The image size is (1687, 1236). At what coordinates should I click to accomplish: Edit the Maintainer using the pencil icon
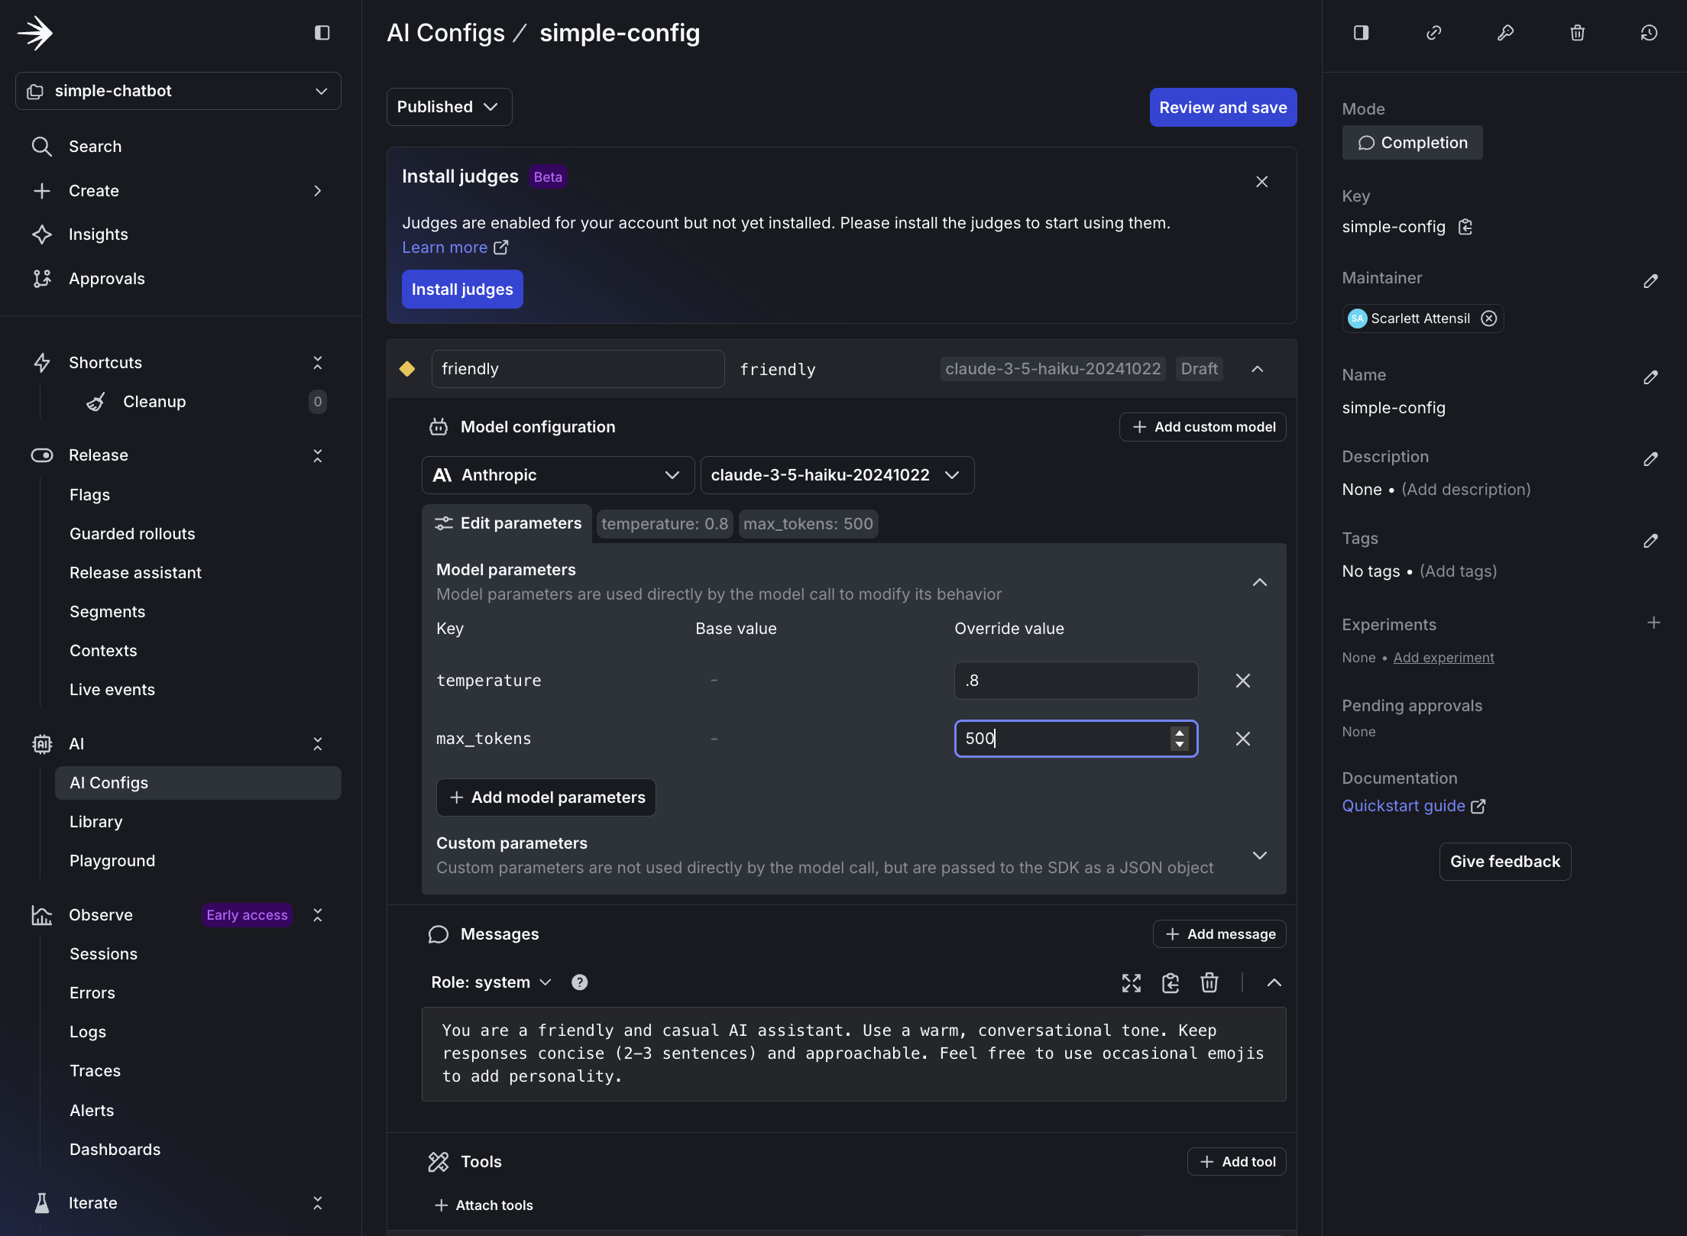pos(1651,281)
